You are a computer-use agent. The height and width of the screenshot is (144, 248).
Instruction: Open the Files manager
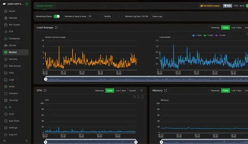(15, 73)
